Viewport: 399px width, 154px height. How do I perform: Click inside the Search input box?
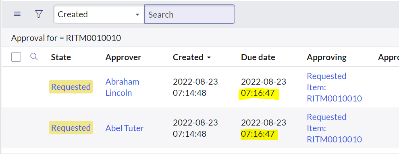pos(189,14)
